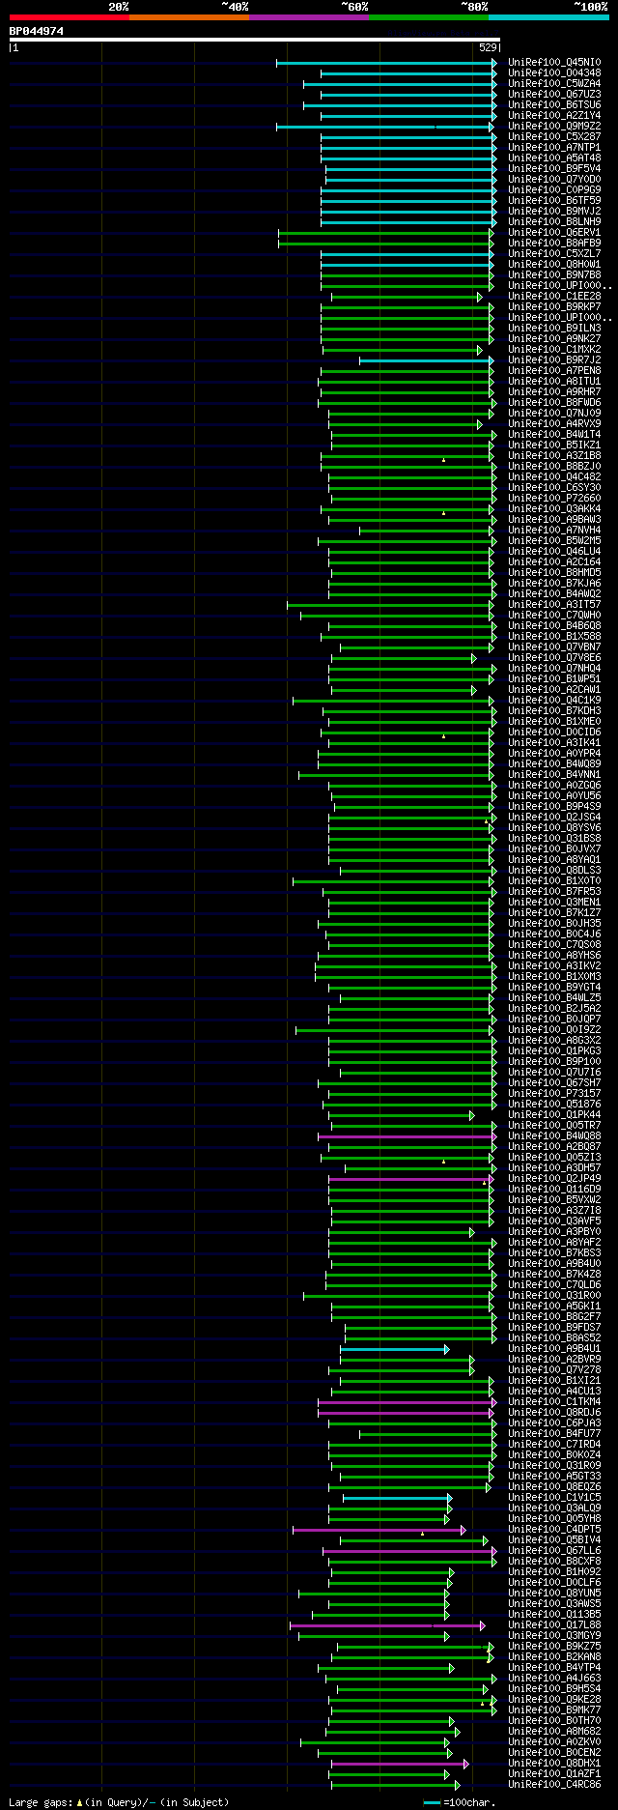The width and height of the screenshot is (618, 1810).
Task: Click label UniRef100_B1H092
Action: coord(554,1572)
